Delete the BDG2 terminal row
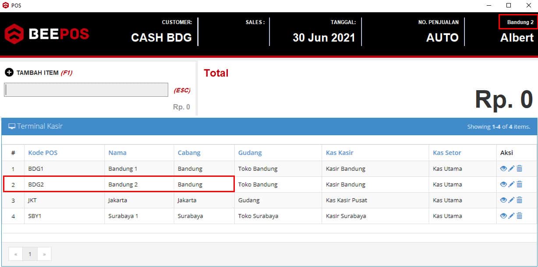Image resolution: width=538 pixels, height=267 pixels. pyautogui.click(x=520, y=184)
